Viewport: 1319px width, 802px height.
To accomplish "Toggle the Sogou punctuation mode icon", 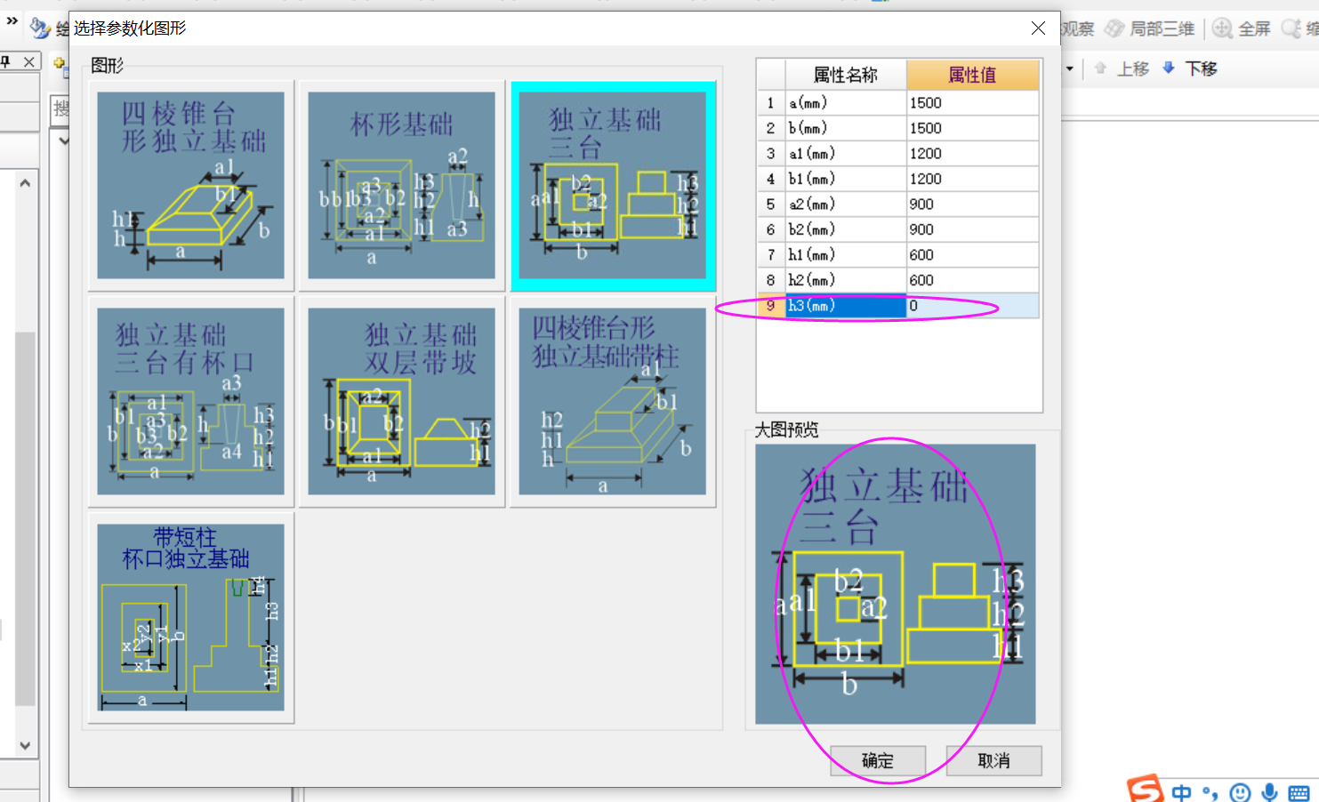I will coord(1210,793).
